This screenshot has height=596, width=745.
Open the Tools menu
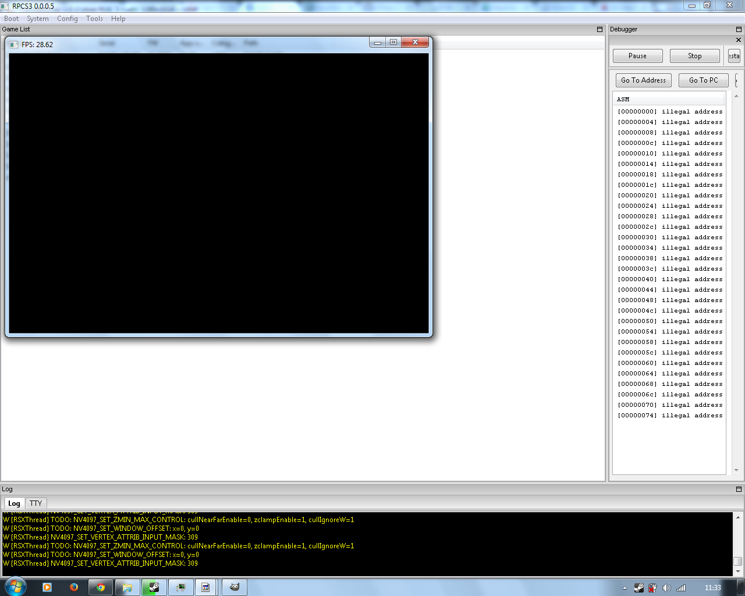pyautogui.click(x=94, y=19)
